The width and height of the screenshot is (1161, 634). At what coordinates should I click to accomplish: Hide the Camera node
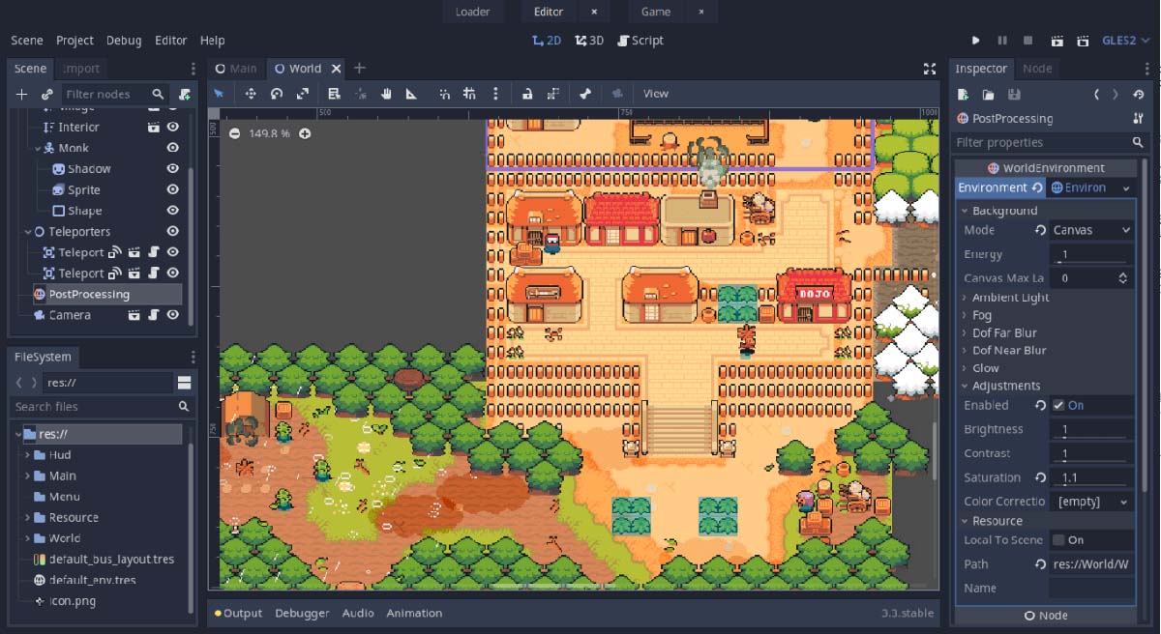click(173, 315)
